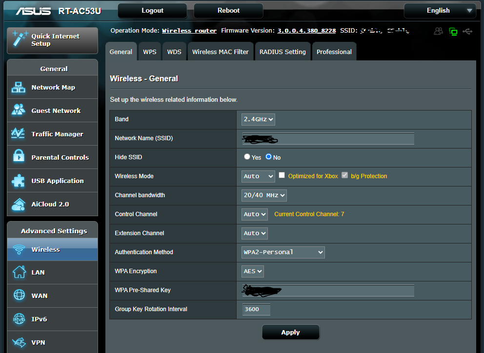Expand the Authentication Method dropdown

[x=283, y=252]
